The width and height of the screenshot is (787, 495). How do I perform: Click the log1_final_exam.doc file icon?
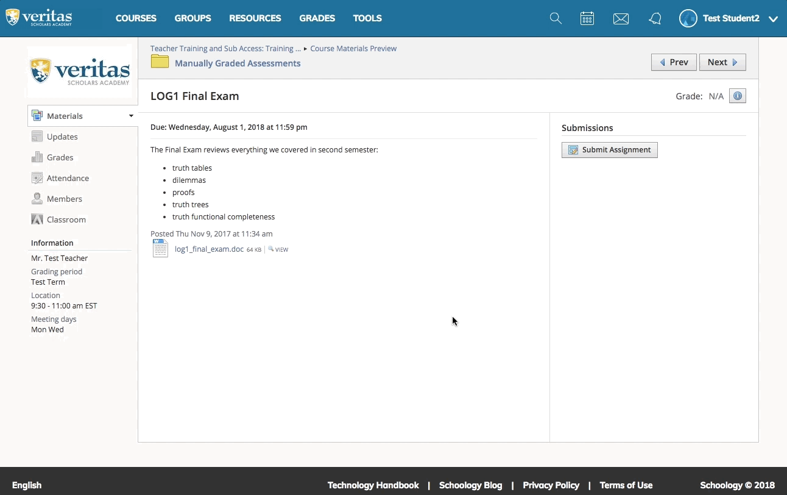point(160,248)
